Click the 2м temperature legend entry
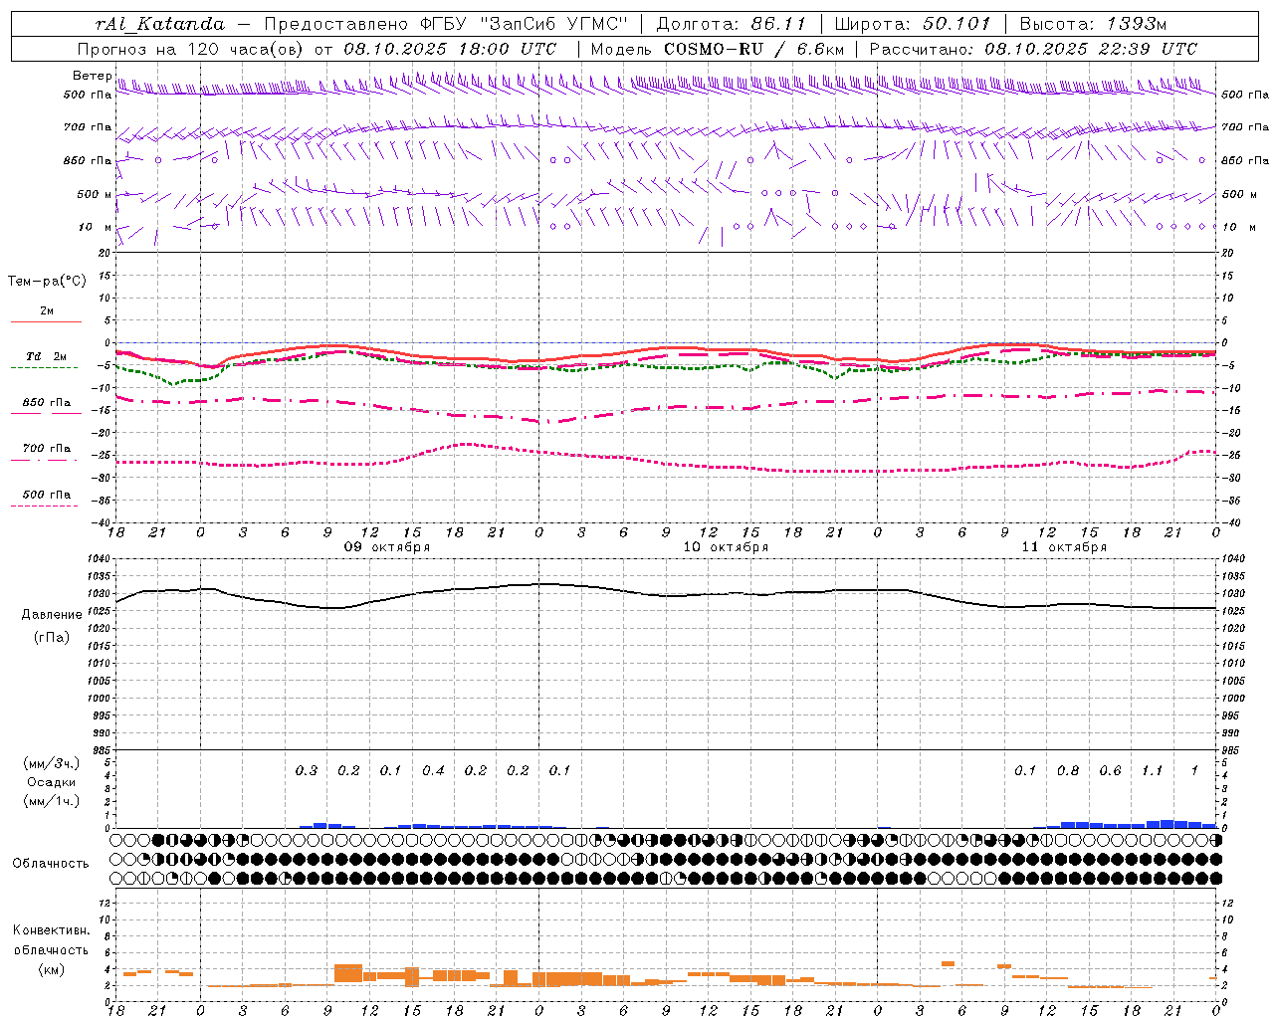The width and height of the screenshot is (1274, 1019). pyautogui.click(x=47, y=311)
